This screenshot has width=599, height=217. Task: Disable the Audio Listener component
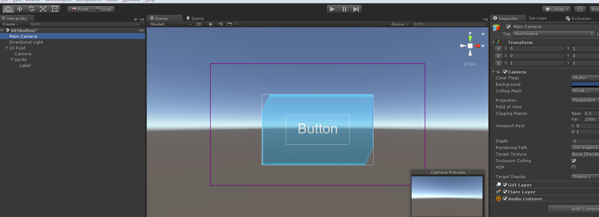tap(505, 198)
